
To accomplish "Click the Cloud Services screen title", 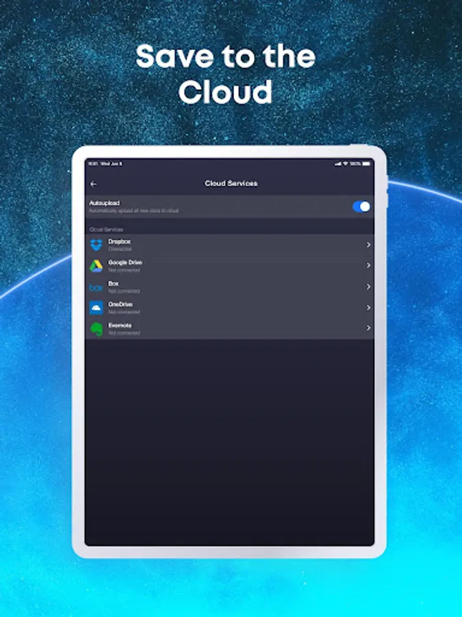I will [x=231, y=183].
